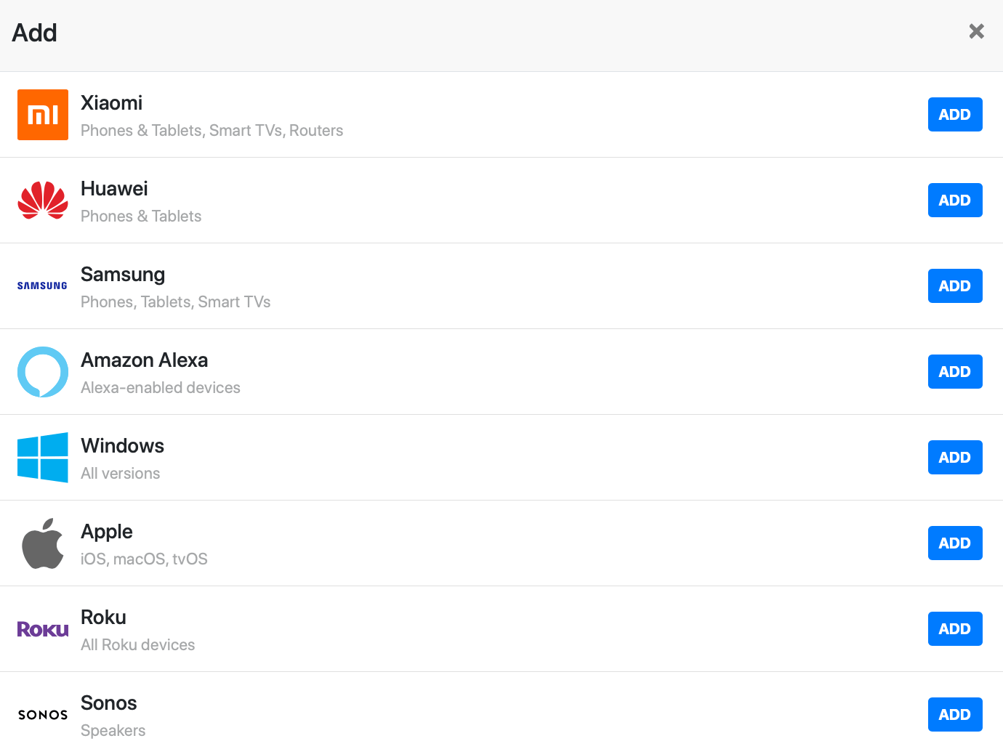This screenshot has height=749, width=1003.
Task: Add Amazon Alexa to the list
Action: point(955,372)
